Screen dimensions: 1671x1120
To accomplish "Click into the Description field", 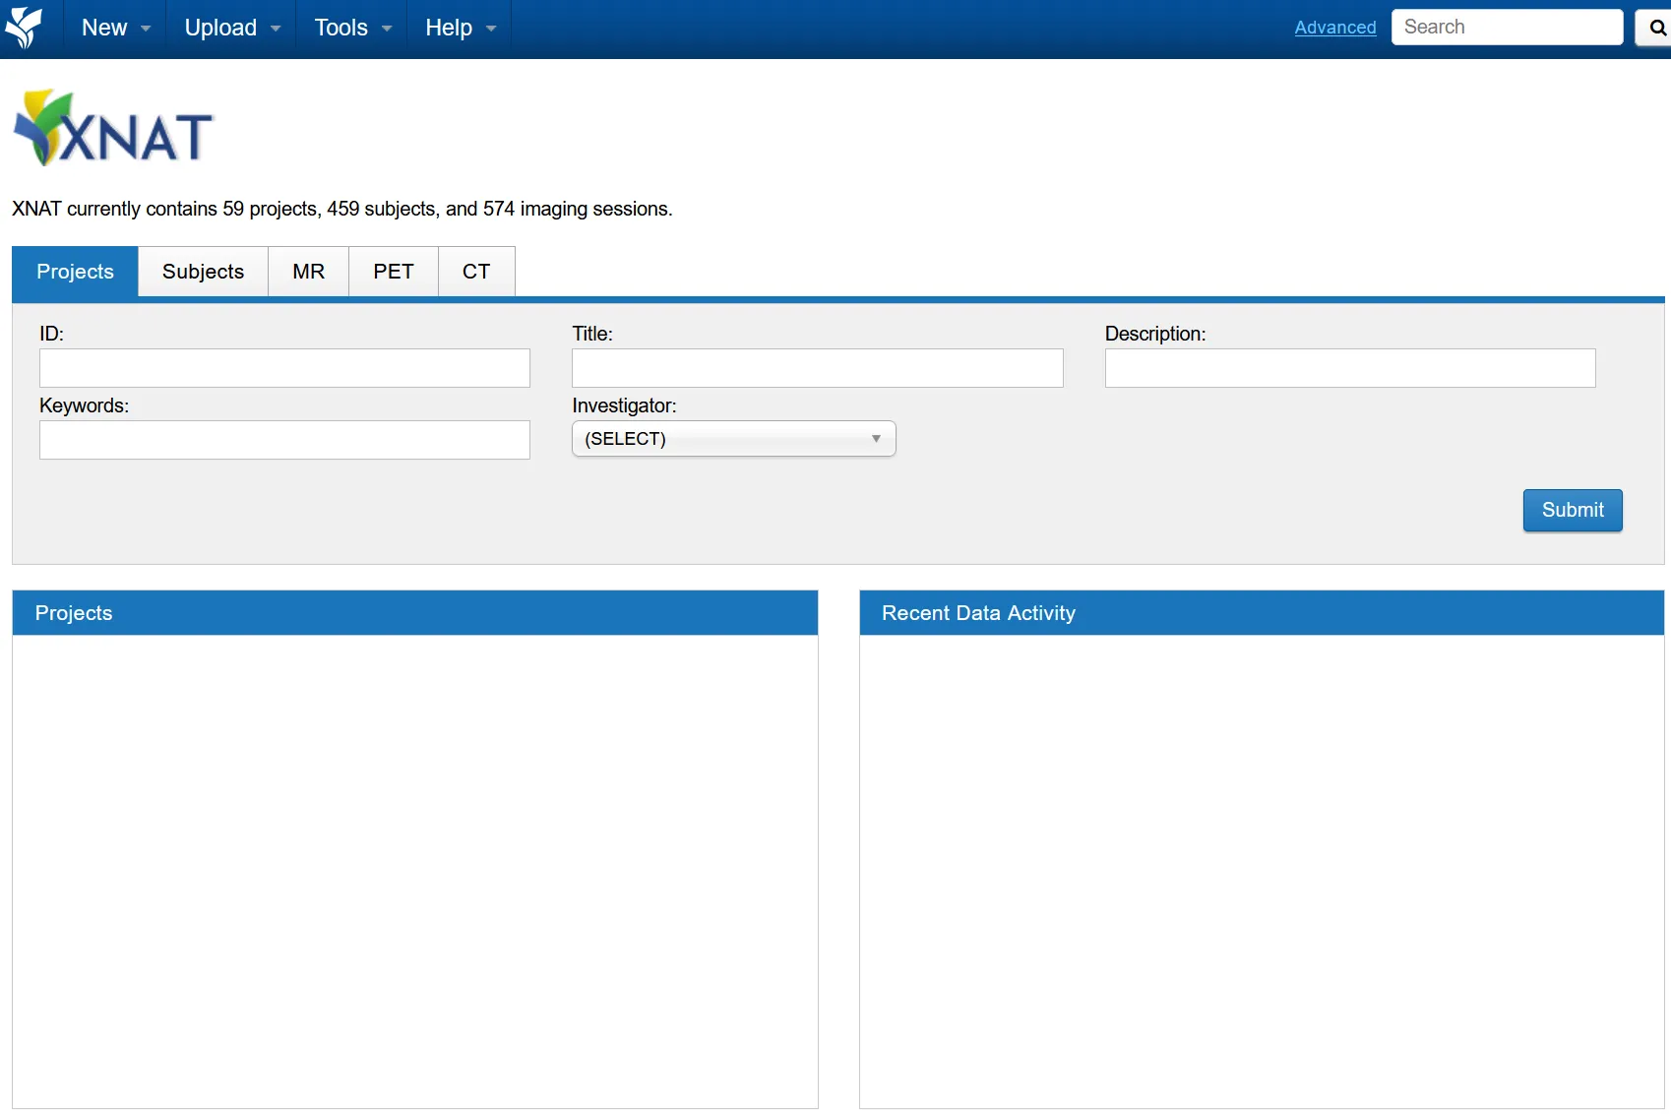I will point(1350,368).
